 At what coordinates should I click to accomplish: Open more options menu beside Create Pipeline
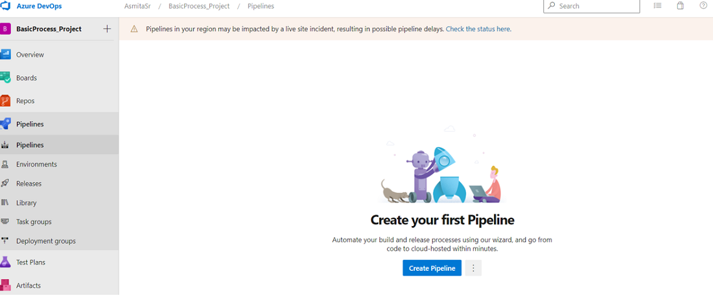pyautogui.click(x=474, y=268)
